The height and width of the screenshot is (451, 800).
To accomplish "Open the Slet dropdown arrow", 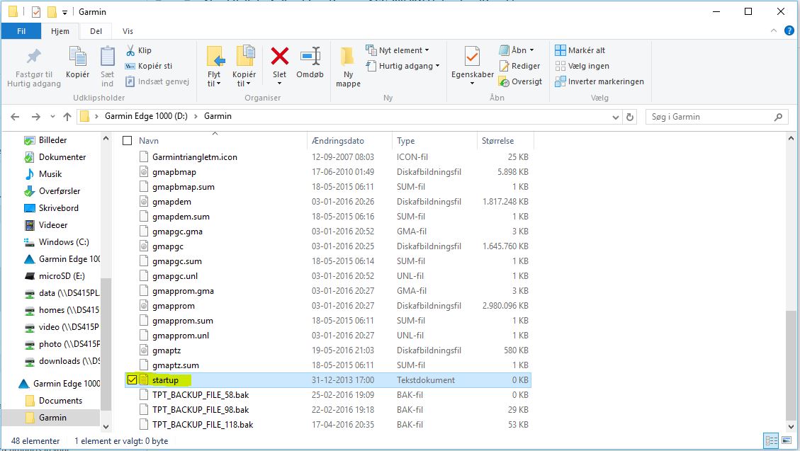I will [x=280, y=84].
